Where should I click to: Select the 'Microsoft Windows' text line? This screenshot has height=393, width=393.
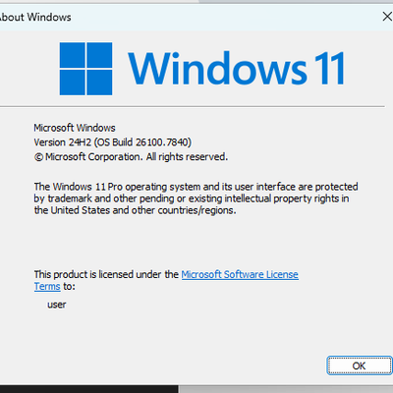(x=75, y=128)
